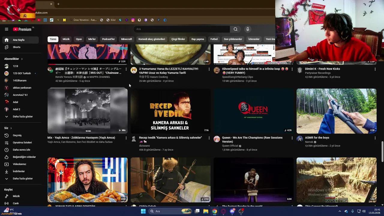Open 1453harunn subscription channel
384x216 pixels.
[20, 80]
